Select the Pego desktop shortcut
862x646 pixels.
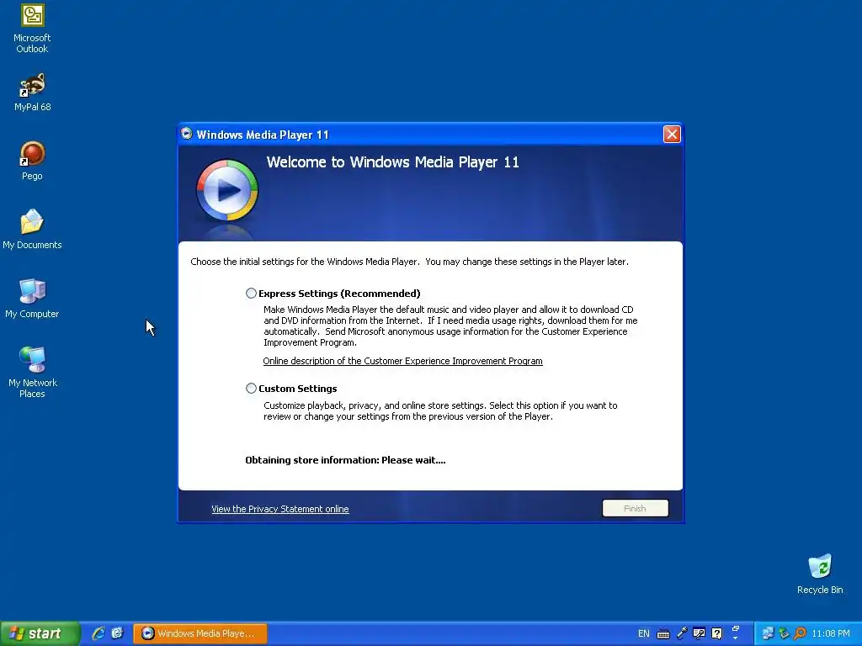pos(33,161)
